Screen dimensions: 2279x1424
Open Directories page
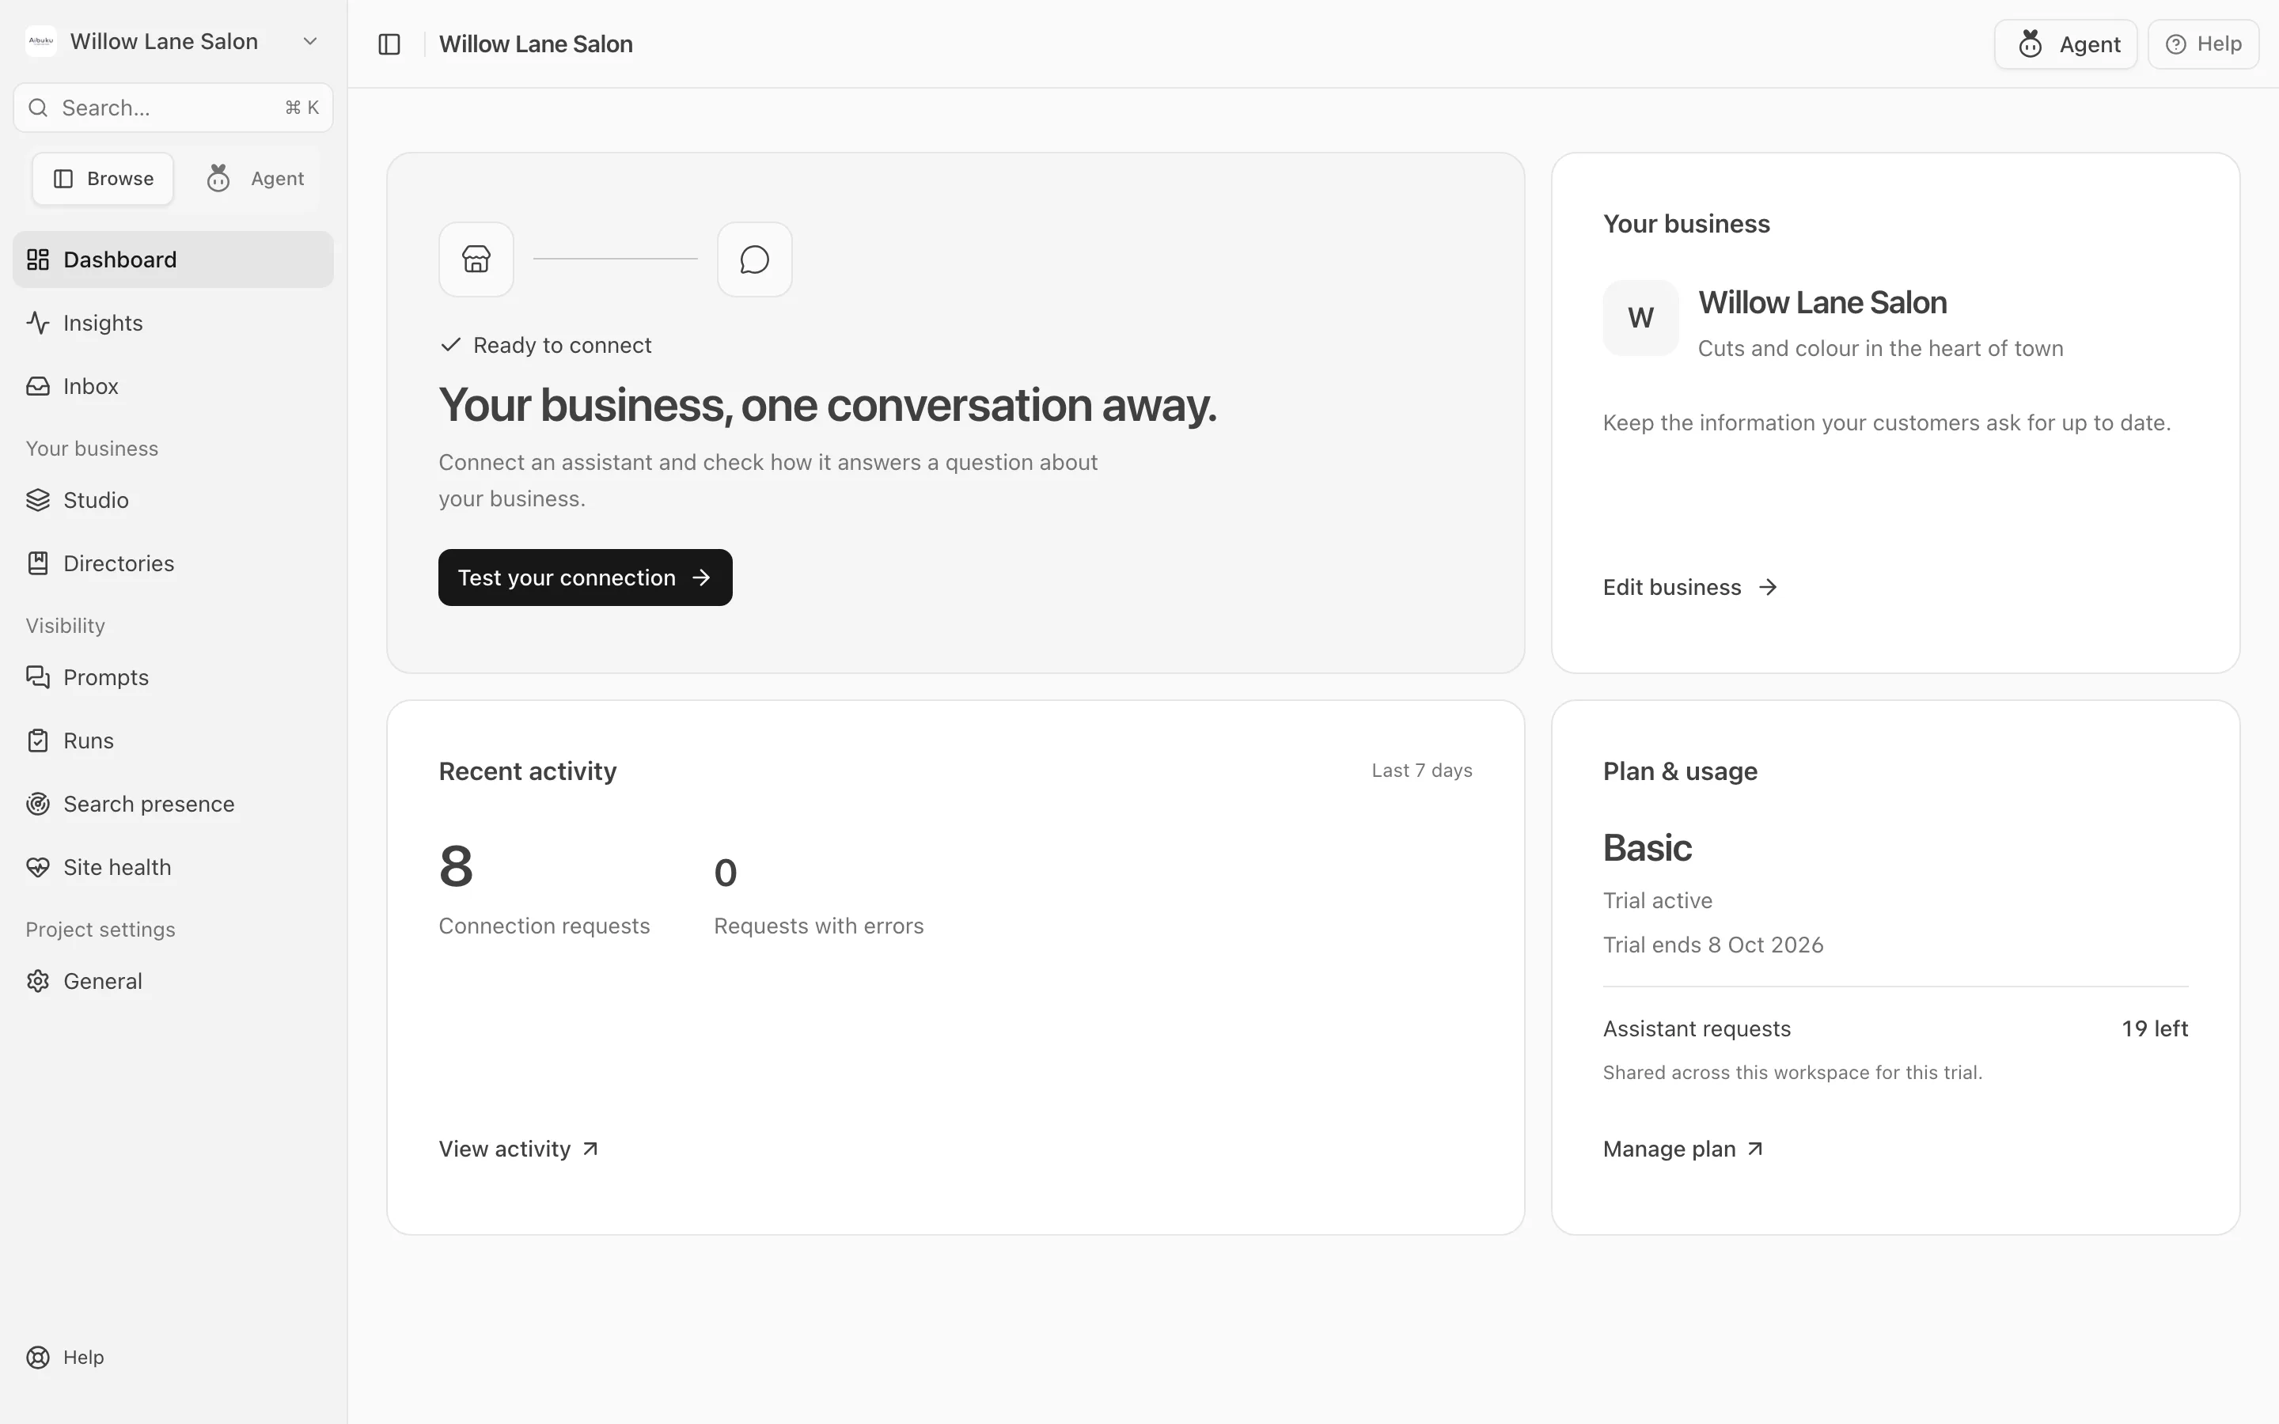173,563
